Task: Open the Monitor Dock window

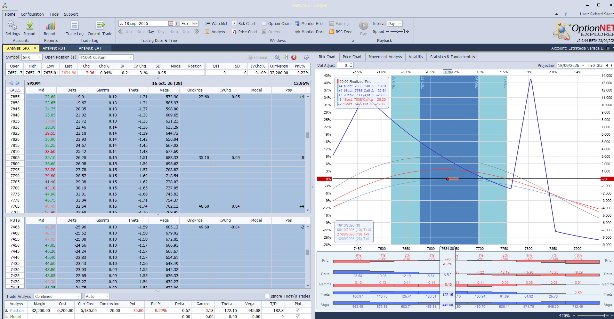Action: pos(310,32)
